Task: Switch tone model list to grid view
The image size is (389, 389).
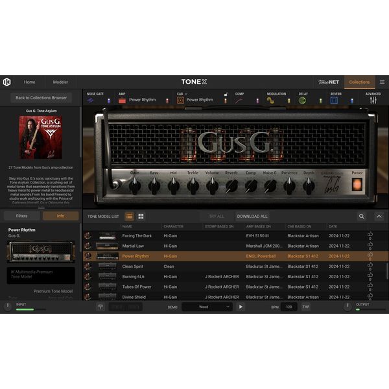Action: coord(141,217)
